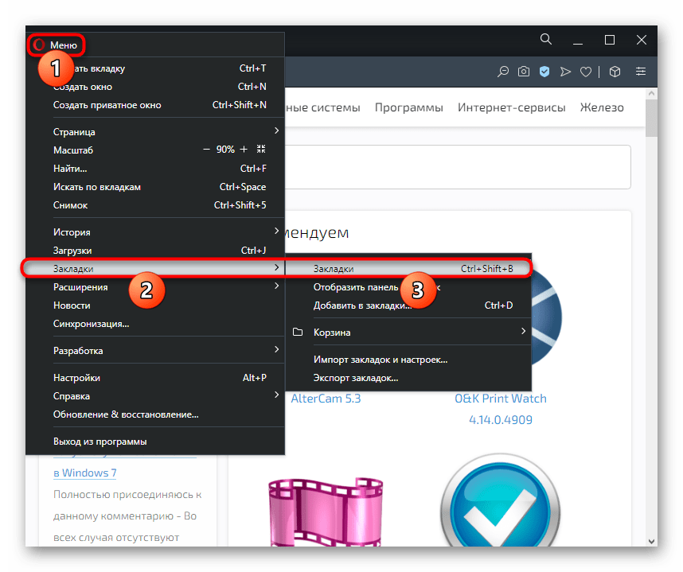This screenshot has height=572, width=683.
Task: Expand the Расширения submenu arrow
Action: point(276,286)
